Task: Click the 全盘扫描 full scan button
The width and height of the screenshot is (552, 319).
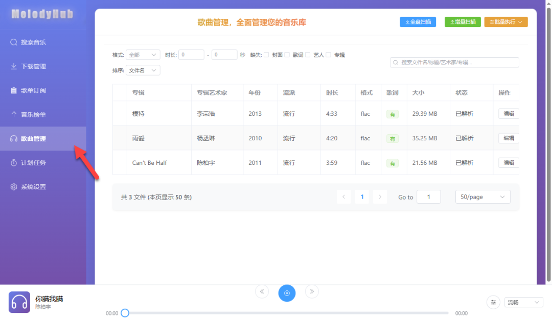Action: (x=418, y=22)
